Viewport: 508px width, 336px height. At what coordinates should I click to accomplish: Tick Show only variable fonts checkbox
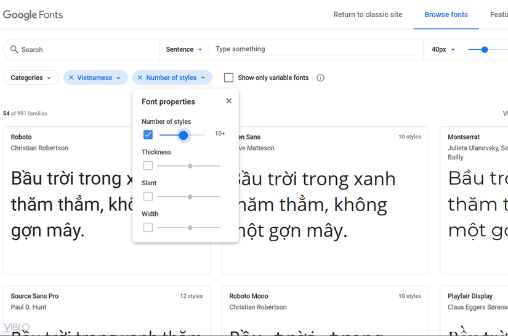[x=228, y=78]
